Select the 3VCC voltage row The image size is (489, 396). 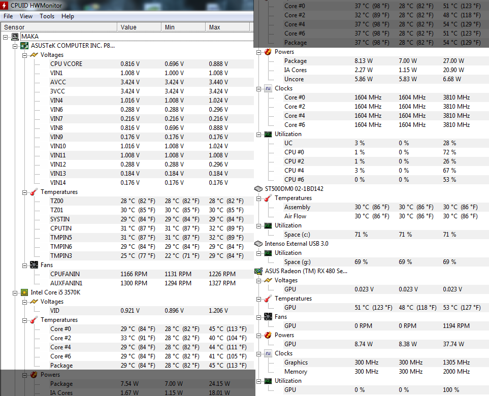[x=151, y=91]
